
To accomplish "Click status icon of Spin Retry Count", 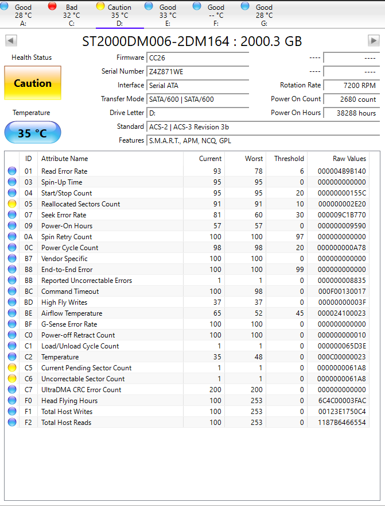I will (x=12, y=236).
